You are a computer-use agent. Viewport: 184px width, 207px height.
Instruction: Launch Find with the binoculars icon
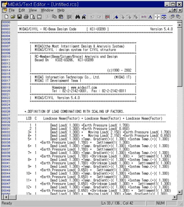point(77,17)
